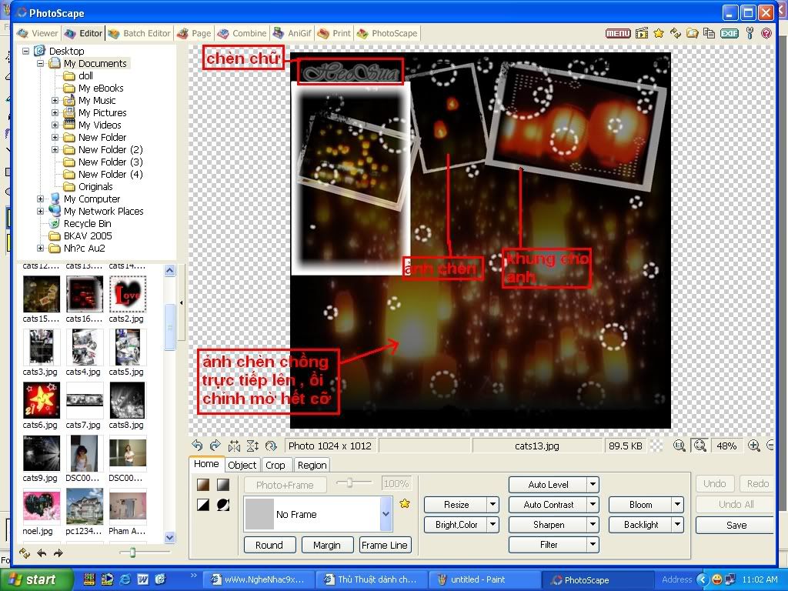788x591 pixels.
Task: Expand the My Pictures folder node
Action: pos(55,112)
